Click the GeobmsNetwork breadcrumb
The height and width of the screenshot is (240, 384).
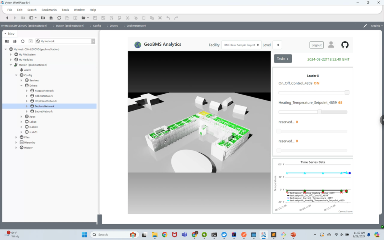[x=136, y=25]
